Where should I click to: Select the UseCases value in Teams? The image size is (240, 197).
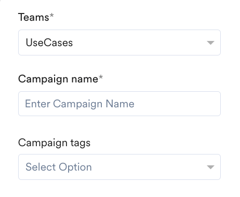coord(49,43)
